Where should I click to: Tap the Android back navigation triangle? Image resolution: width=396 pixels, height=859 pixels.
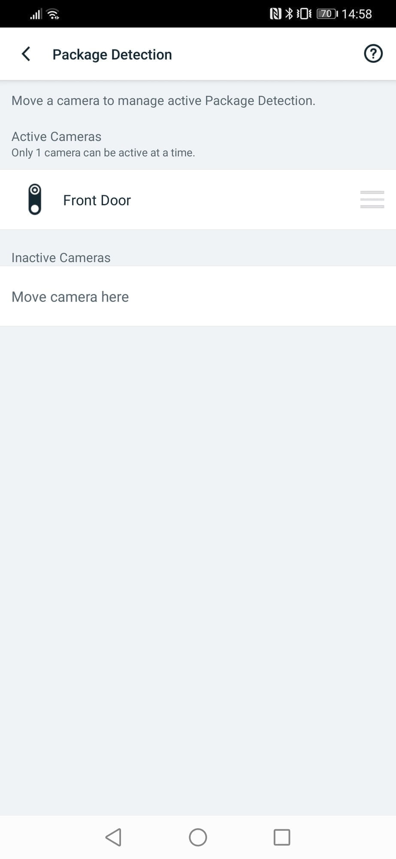click(113, 837)
